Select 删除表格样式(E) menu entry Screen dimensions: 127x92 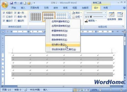coord(63,40)
